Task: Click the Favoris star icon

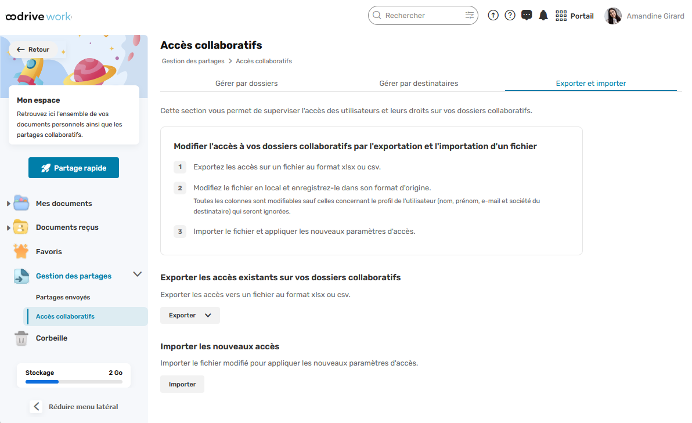Action: [x=21, y=251]
